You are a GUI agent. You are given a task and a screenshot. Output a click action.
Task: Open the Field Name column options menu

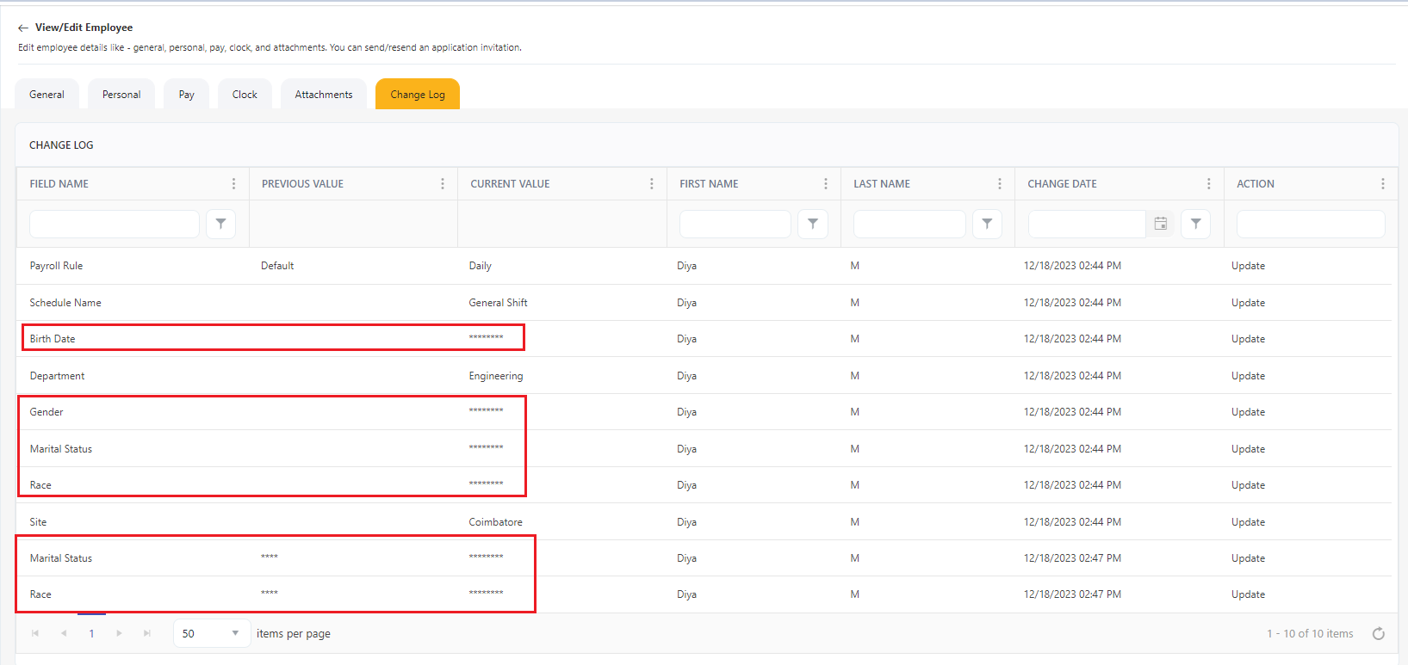tap(233, 184)
